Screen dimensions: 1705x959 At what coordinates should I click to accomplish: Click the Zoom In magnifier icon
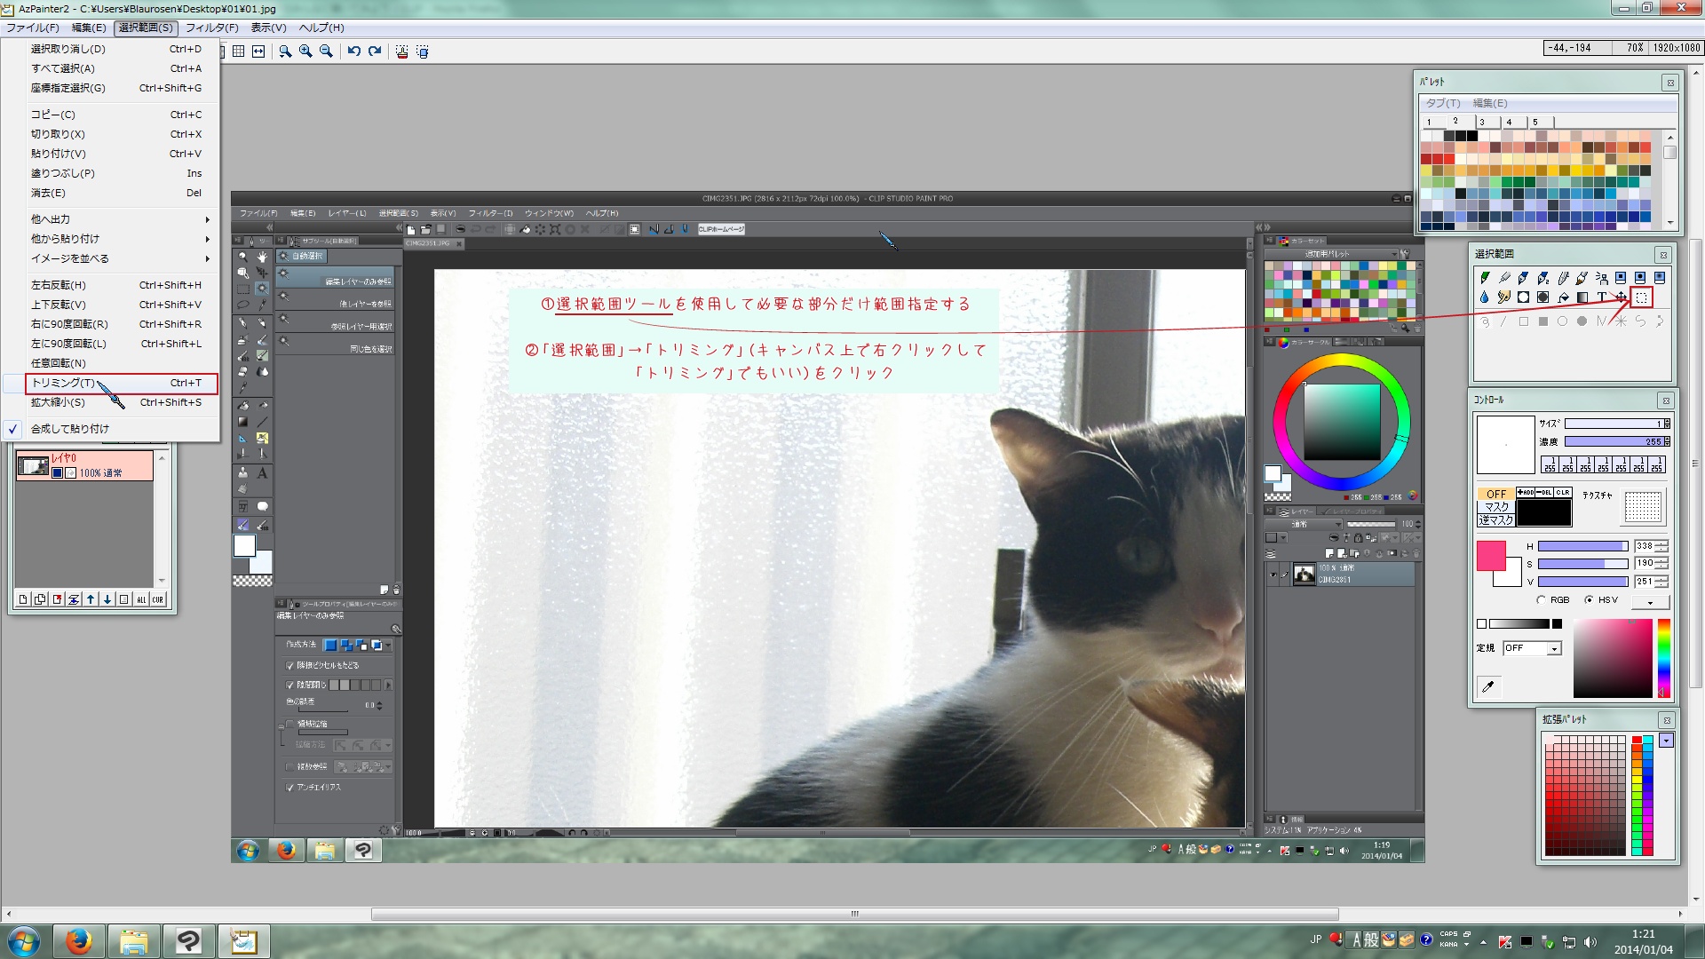(x=305, y=52)
